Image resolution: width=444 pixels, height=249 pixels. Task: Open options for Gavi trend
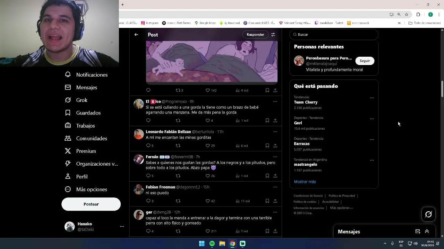(372, 119)
